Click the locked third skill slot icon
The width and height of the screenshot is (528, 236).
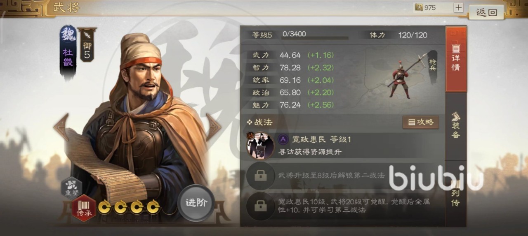(x=260, y=206)
